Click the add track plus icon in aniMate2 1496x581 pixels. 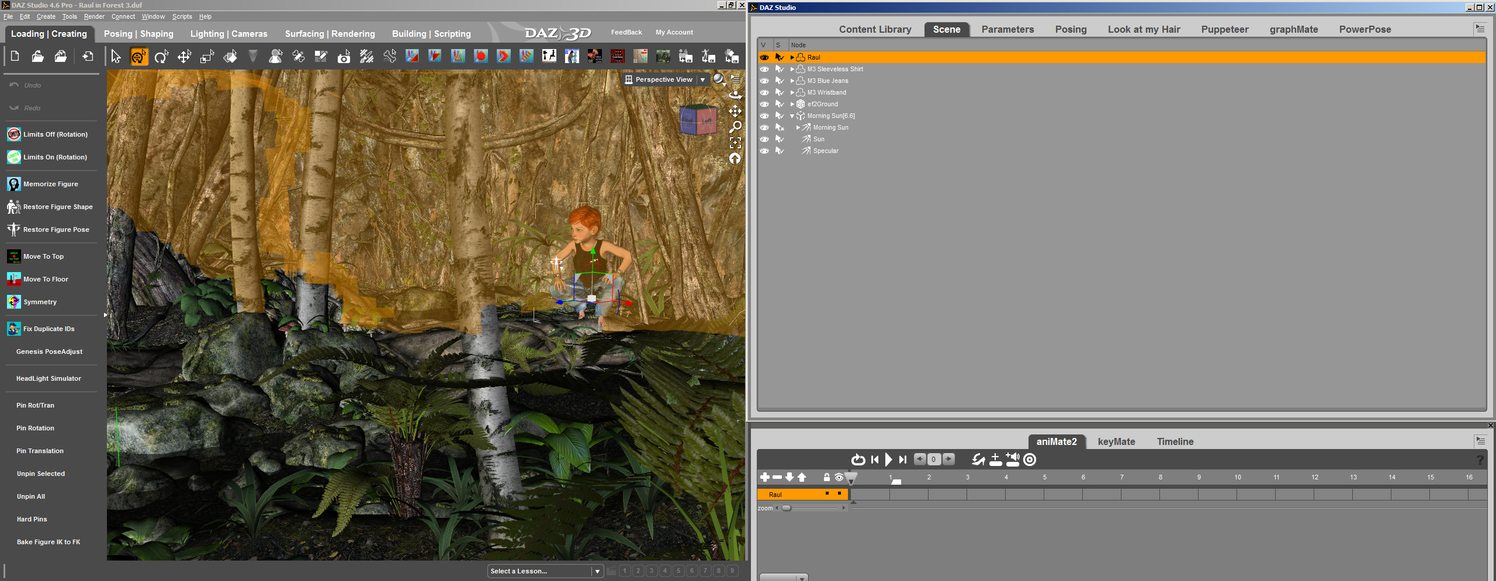point(764,477)
